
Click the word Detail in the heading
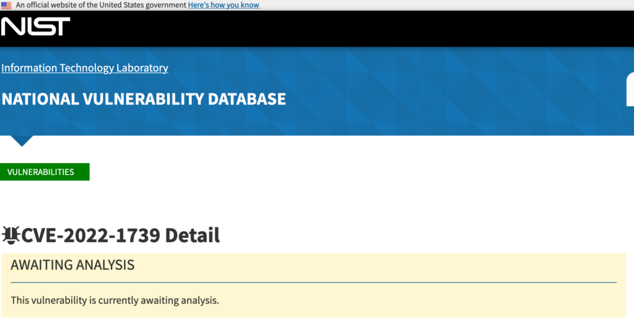[x=193, y=235]
